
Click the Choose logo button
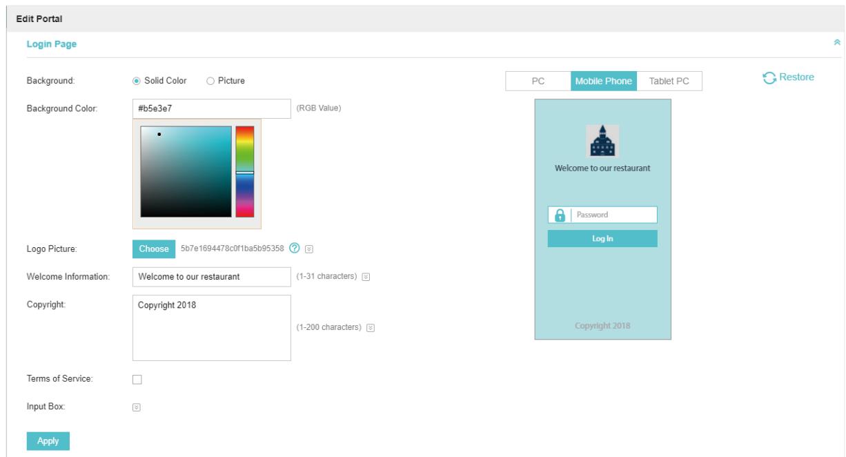tap(154, 249)
